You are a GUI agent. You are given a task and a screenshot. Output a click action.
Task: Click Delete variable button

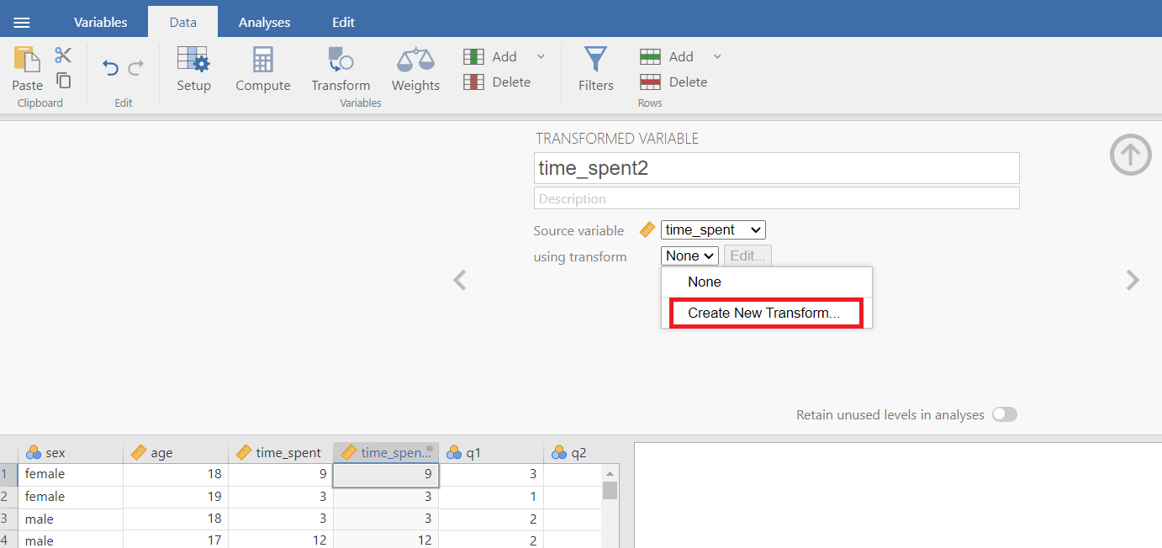(498, 82)
